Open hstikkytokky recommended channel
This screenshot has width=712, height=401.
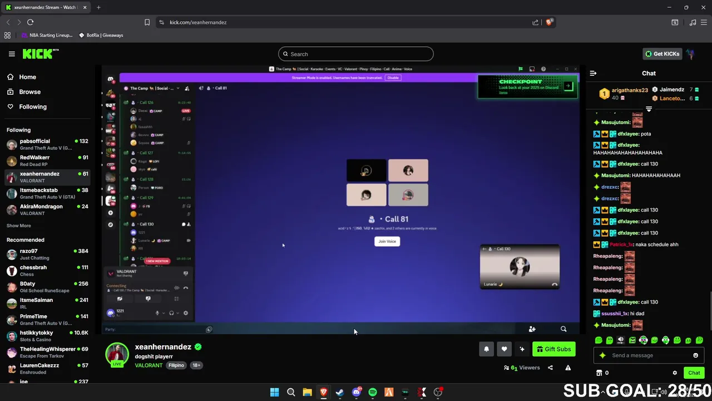[x=47, y=336]
